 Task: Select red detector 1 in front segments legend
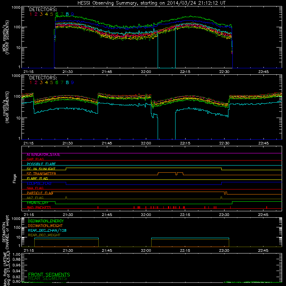[31, 14]
